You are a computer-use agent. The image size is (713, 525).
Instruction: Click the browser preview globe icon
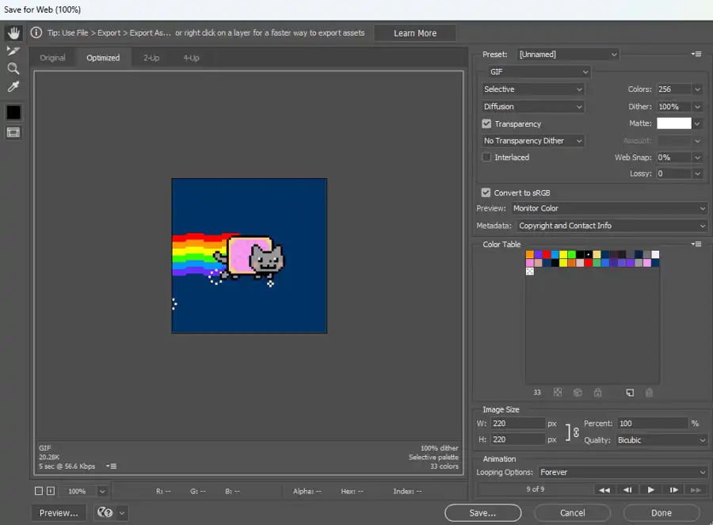pos(105,512)
